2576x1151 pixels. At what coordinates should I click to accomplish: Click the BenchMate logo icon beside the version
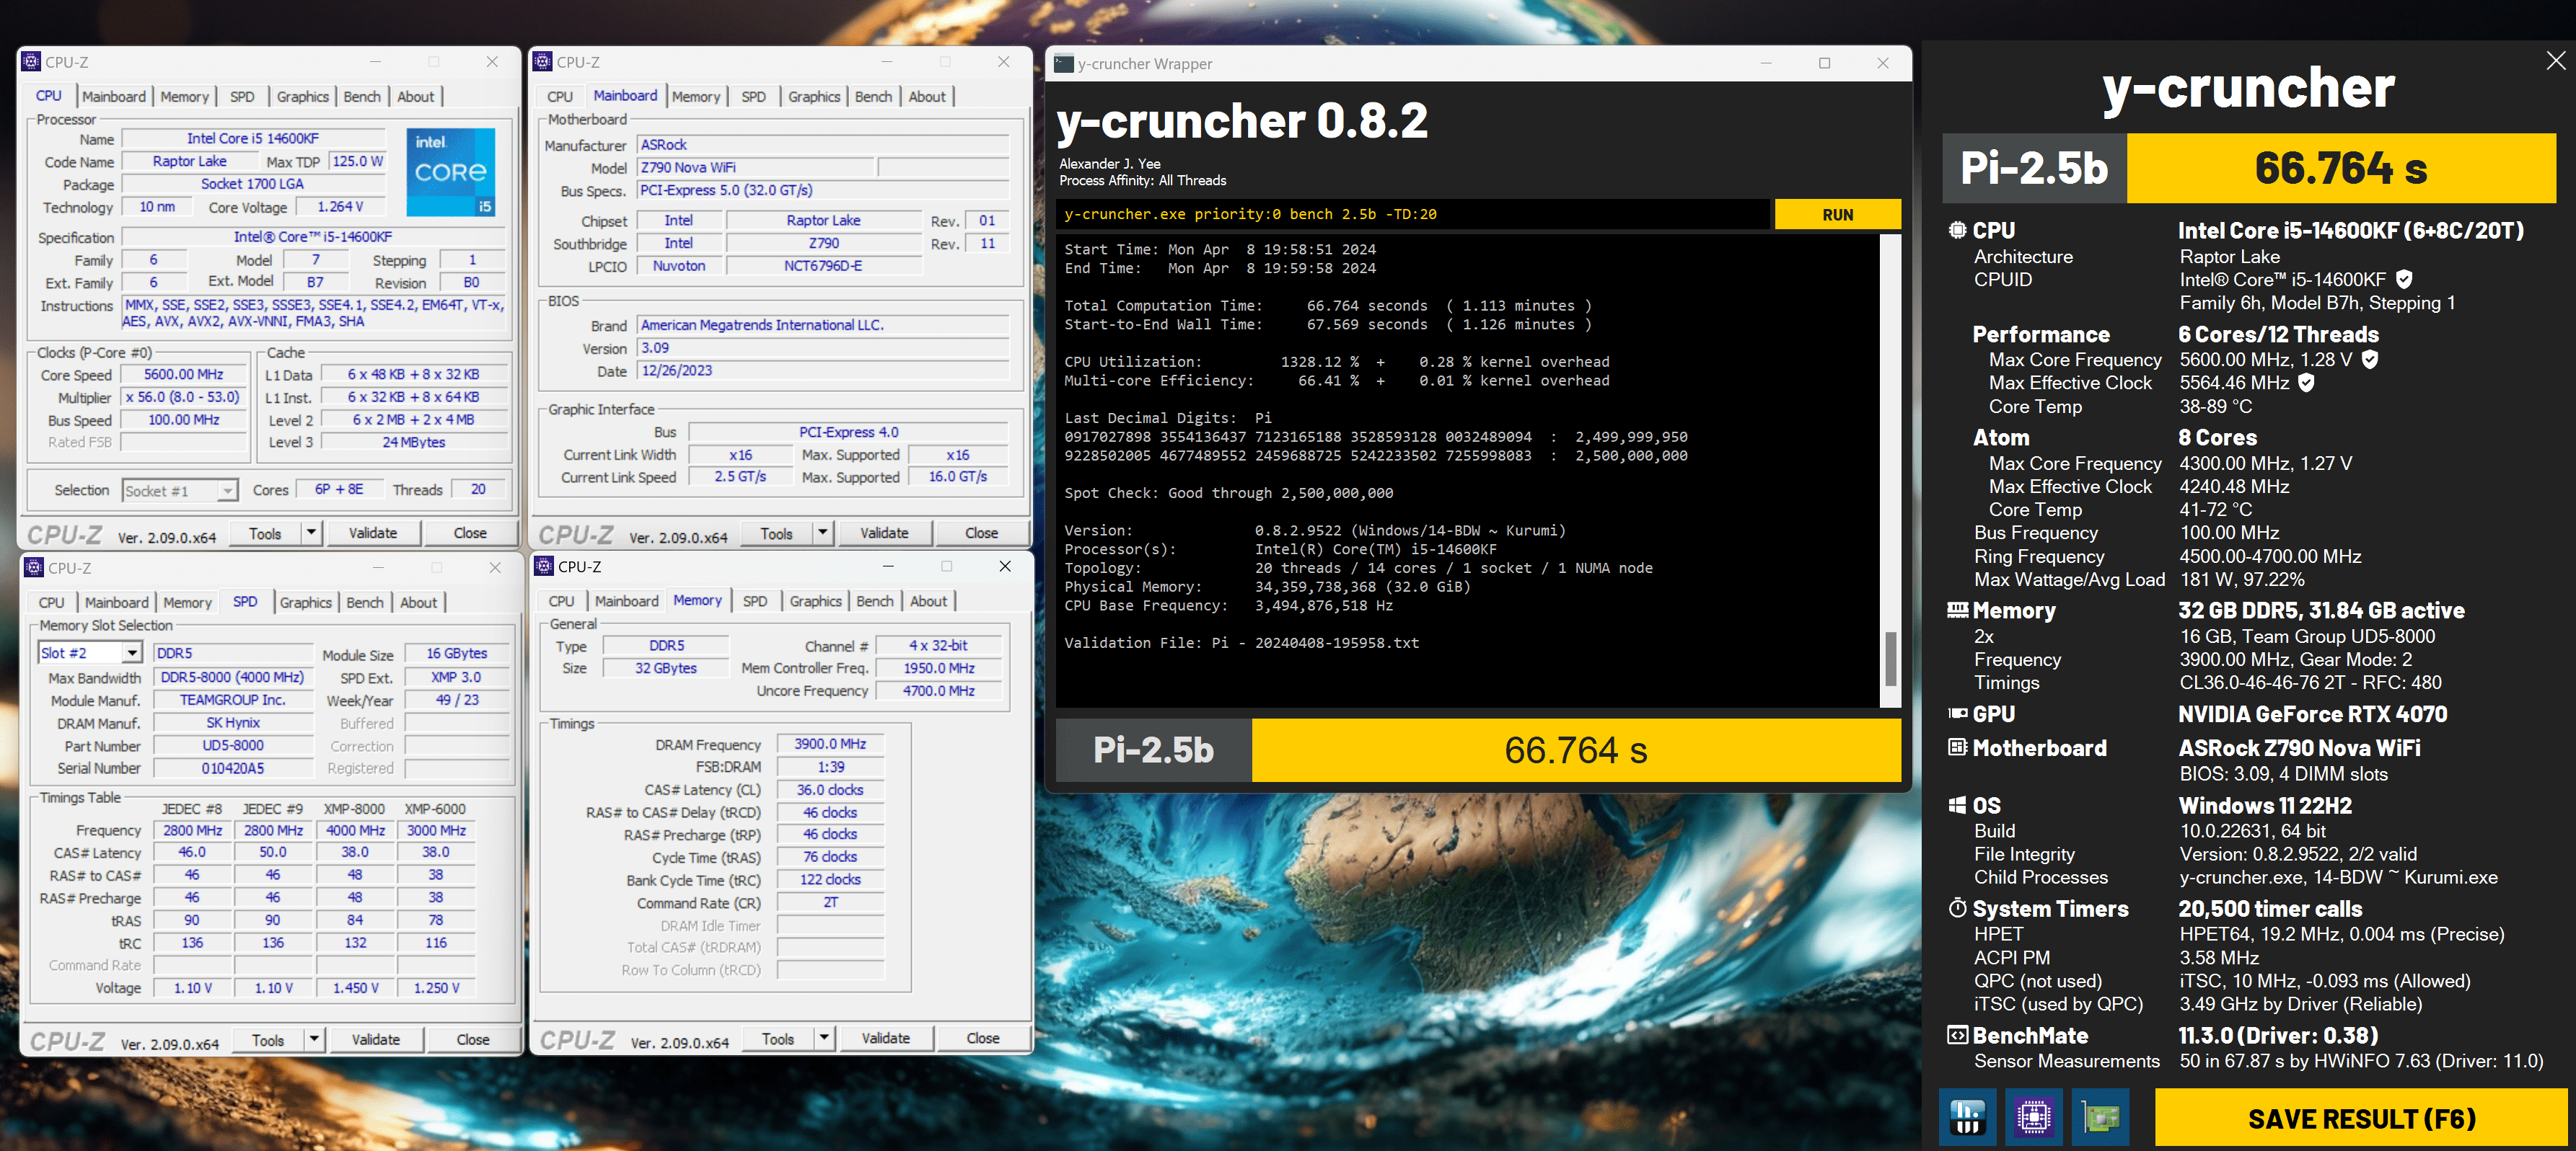tap(1957, 1035)
